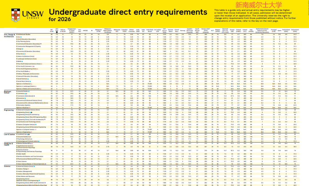Click the red Chinese watermark text at top right
Screen dimensions: 309x186
pyautogui.click(x=254, y=5)
